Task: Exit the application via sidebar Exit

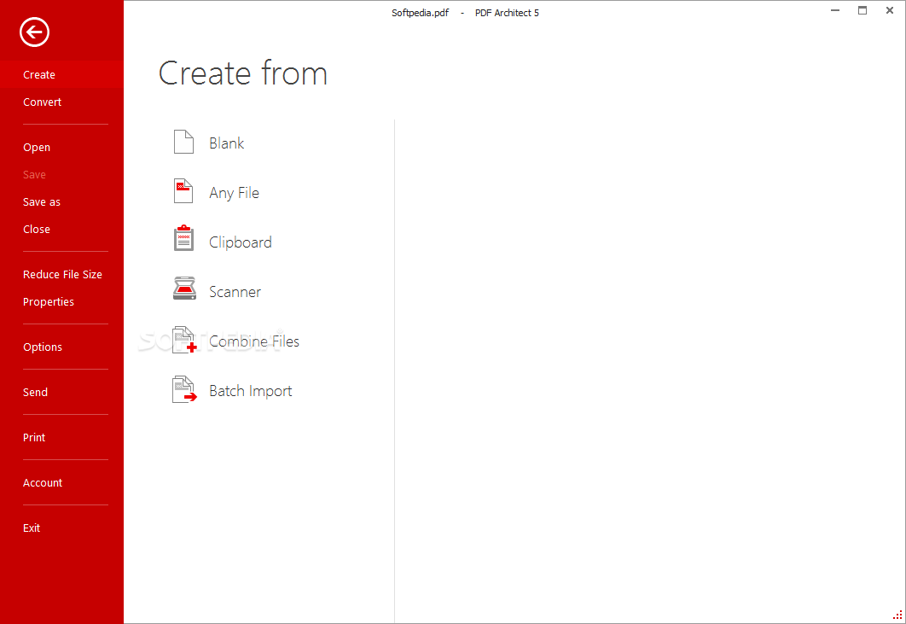Action: 32,528
